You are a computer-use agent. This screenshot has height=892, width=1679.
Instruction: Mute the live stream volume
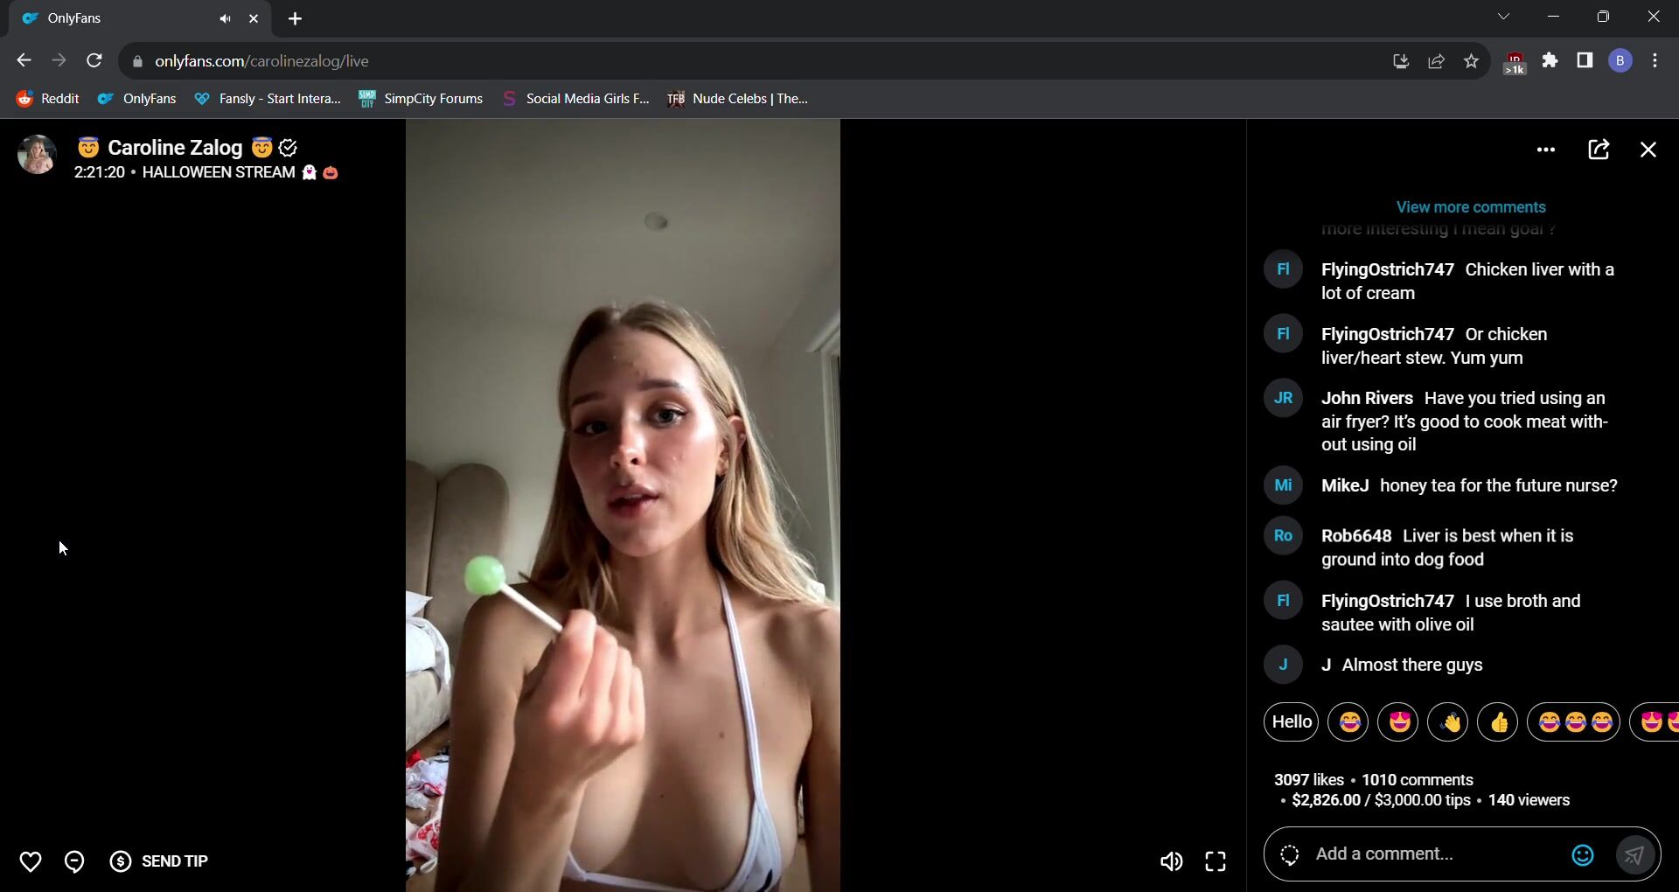[1171, 862]
